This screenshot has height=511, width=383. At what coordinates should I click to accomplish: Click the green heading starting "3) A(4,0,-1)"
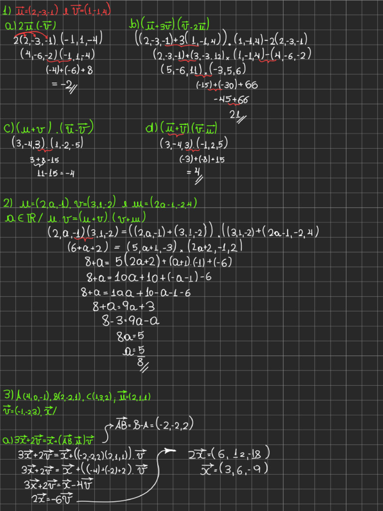(77, 396)
